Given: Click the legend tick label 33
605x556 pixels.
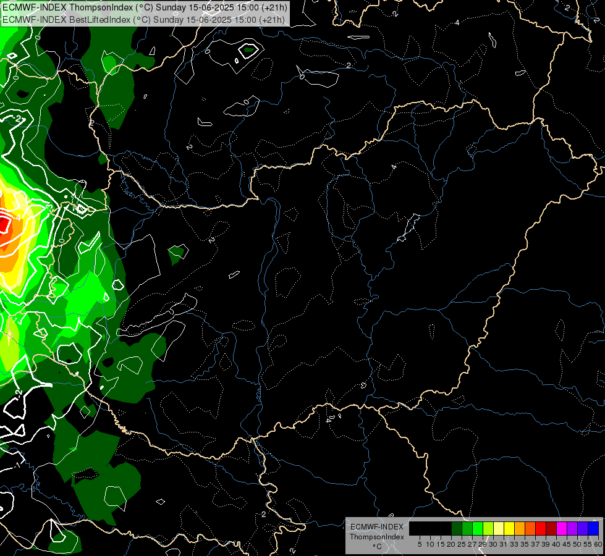Looking at the screenshot, I should coord(514,544).
